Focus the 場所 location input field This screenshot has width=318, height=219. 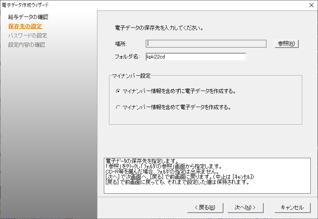pos(206,43)
